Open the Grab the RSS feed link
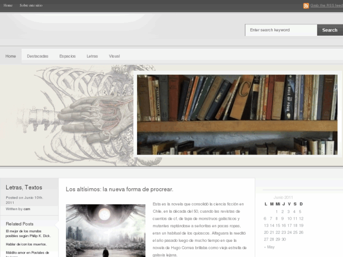The width and height of the screenshot is (343, 257). coord(326,6)
